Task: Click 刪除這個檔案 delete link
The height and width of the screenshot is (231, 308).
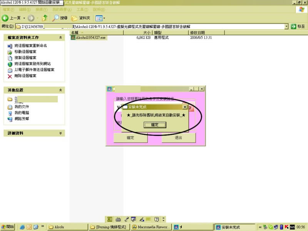Action: tap(25, 75)
